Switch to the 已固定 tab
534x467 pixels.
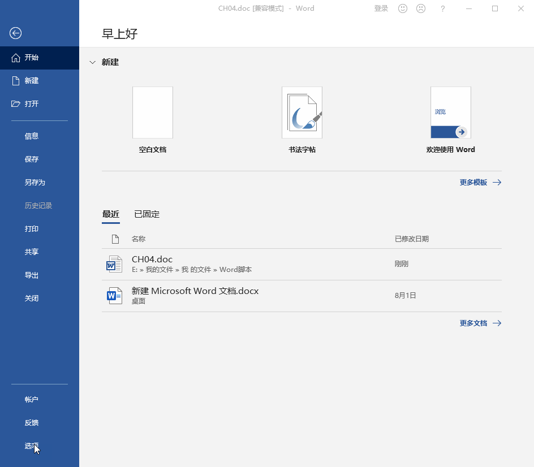click(x=147, y=214)
